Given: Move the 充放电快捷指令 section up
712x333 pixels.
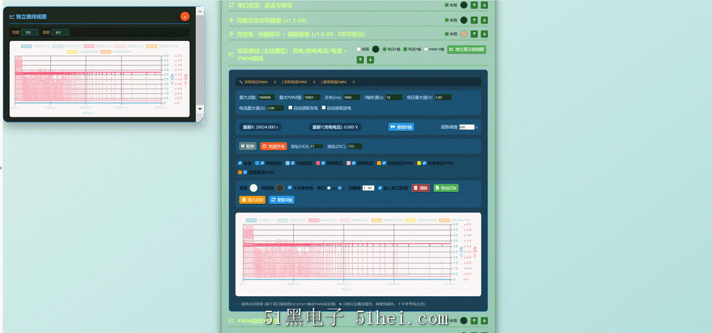Looking at the screenshot, I should (474, 33).
